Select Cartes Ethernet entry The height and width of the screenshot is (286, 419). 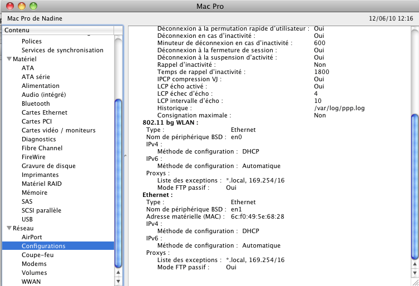tap(45, 112)
